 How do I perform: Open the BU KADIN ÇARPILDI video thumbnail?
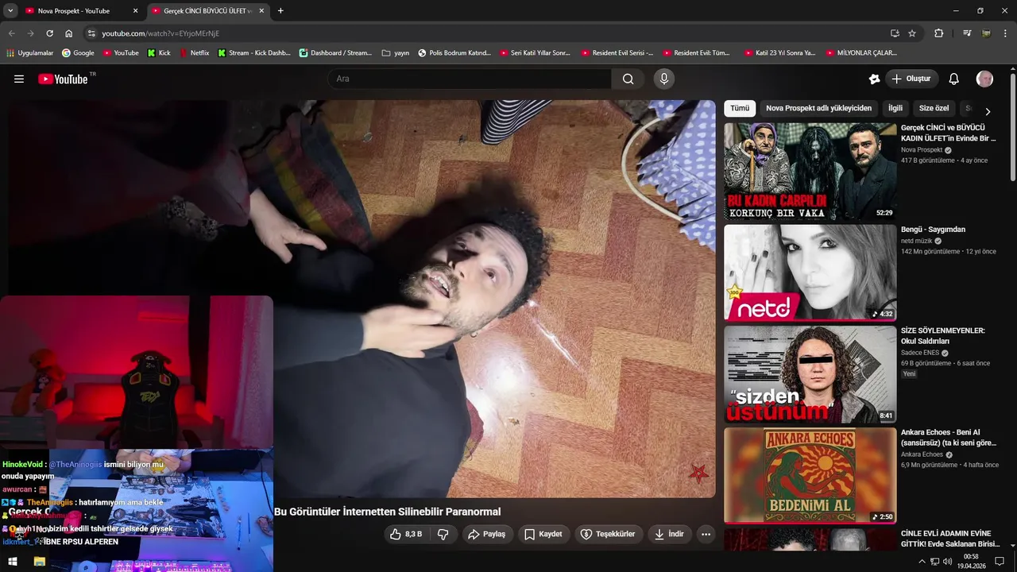tap(810, 171)
